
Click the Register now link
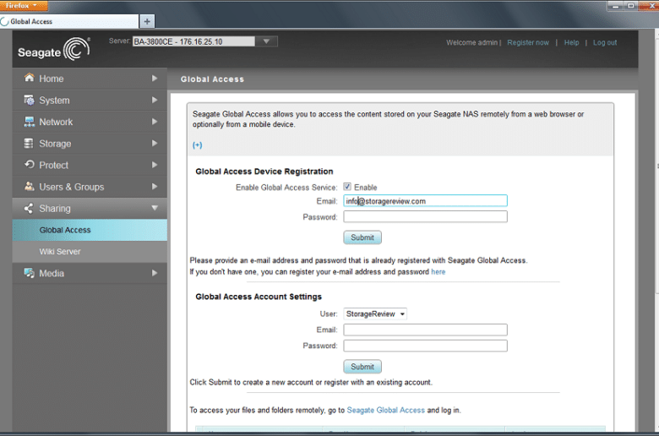[x=528, y=42]
